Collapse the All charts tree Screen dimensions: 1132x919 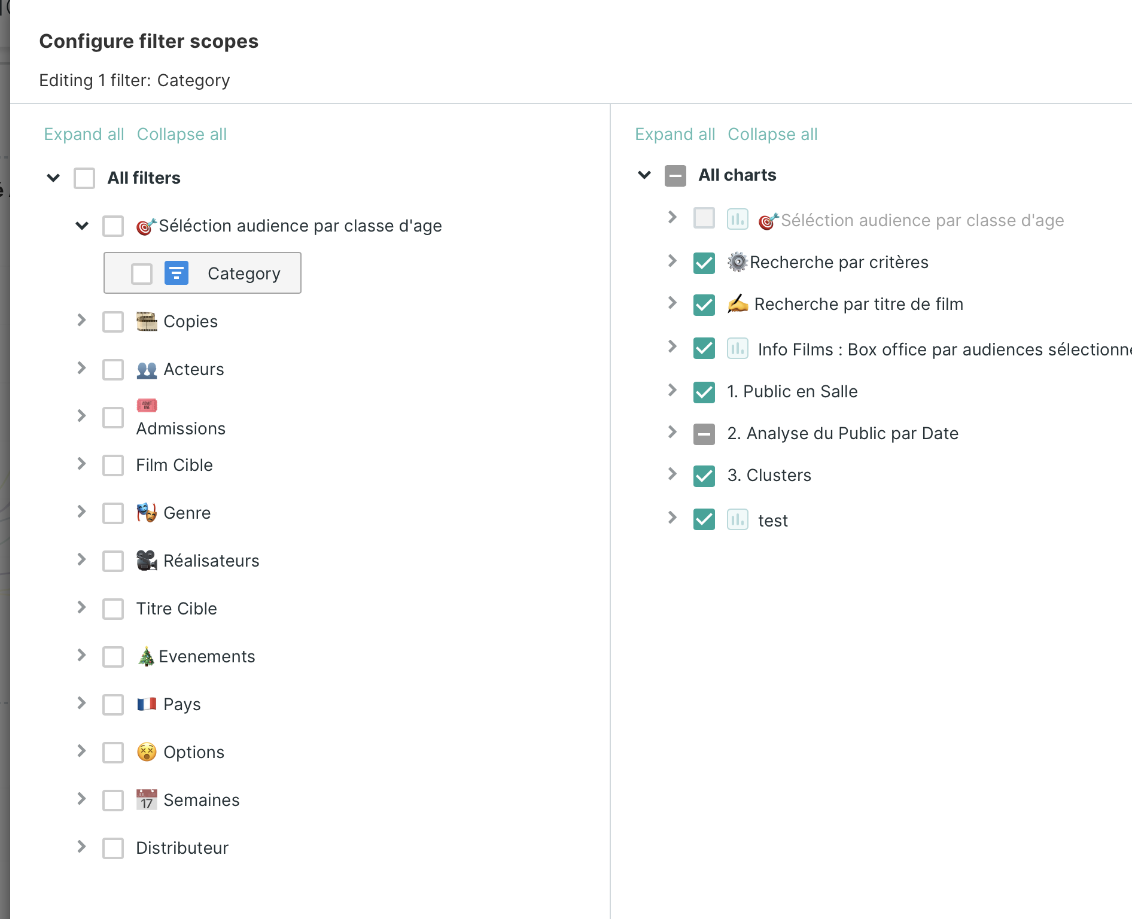tap(644, 175)
